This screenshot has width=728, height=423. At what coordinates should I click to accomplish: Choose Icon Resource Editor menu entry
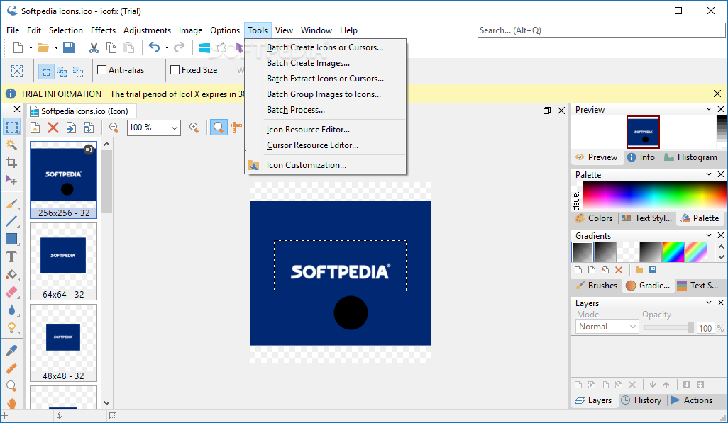(x=325, y=130)
